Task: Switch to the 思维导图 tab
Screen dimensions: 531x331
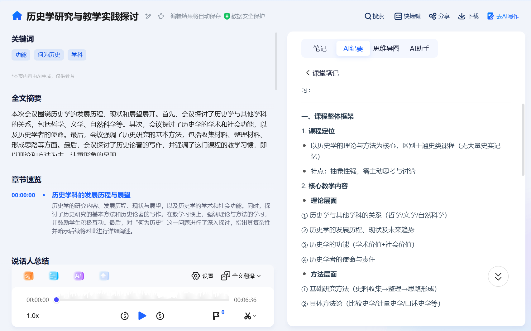Action: (x=386, y=48)
